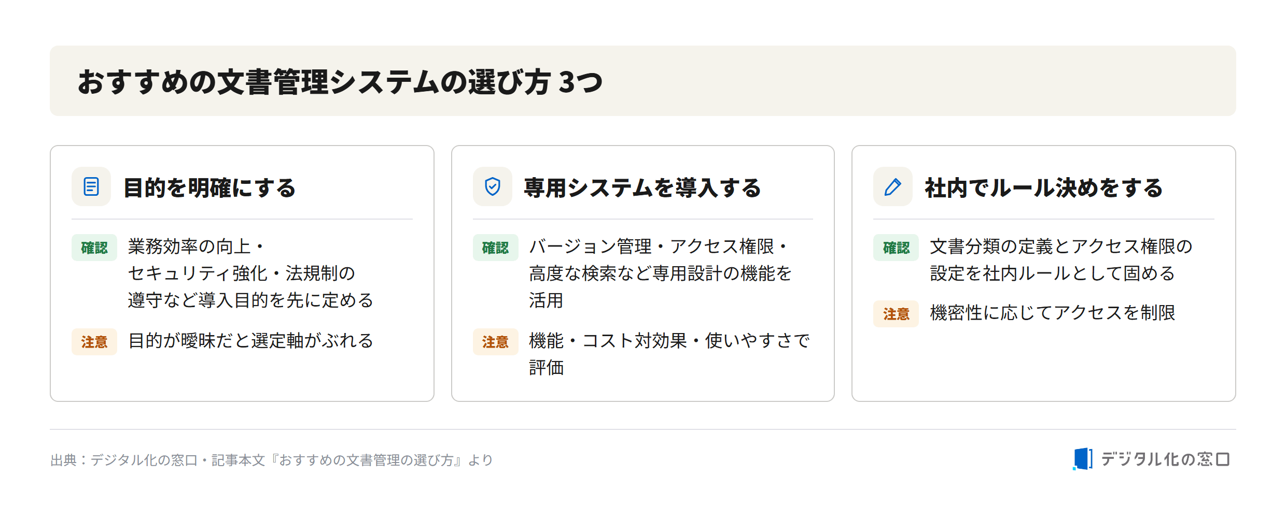Click the text starting with バージョン管理・アクセス権限
Viewport: 1286px width, 520px height.
[x=660, y=273]
